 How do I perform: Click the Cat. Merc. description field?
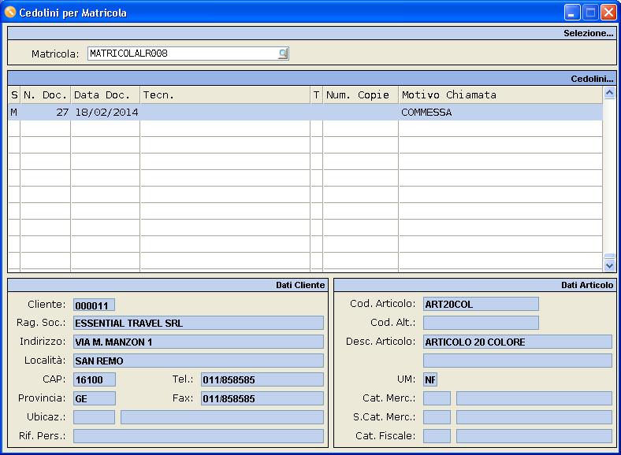[x=534, y=398]
